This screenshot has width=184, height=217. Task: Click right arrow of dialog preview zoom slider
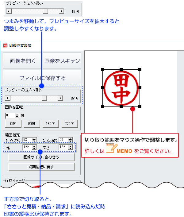tap(60, 98)
